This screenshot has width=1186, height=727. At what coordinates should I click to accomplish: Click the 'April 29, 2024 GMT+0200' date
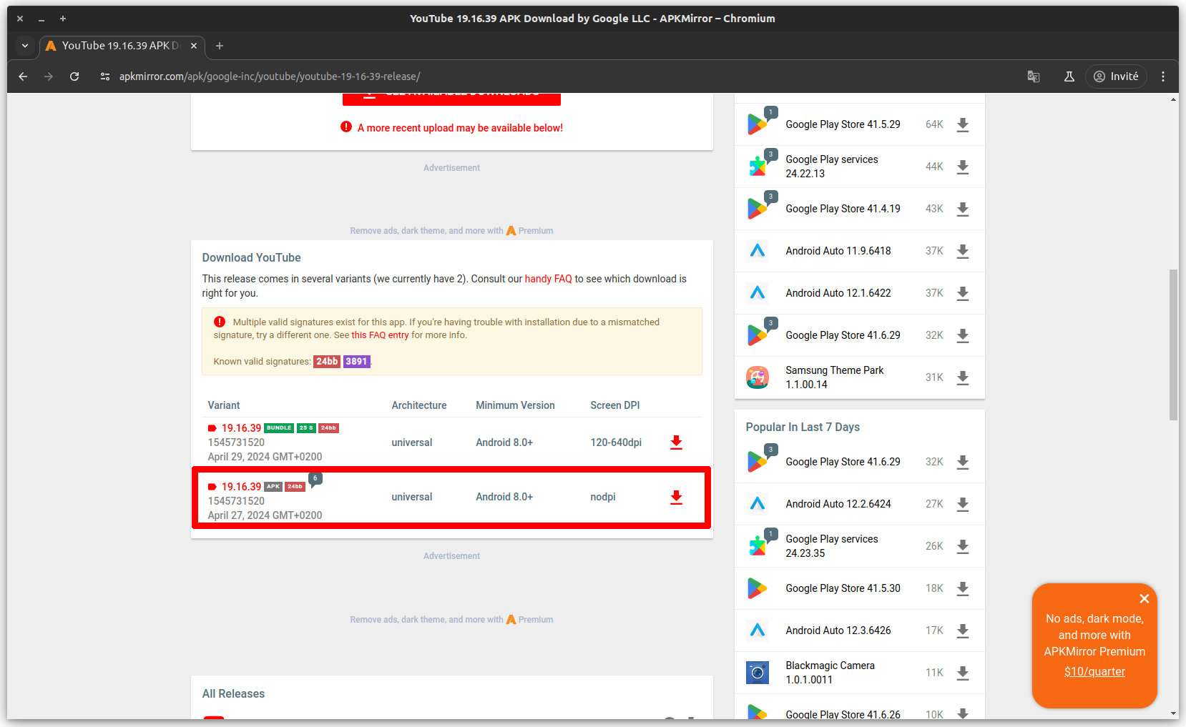click(265, 457)
